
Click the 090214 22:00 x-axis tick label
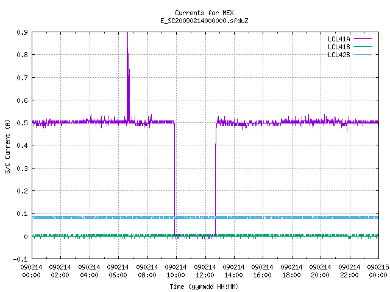tap(349, 271)
